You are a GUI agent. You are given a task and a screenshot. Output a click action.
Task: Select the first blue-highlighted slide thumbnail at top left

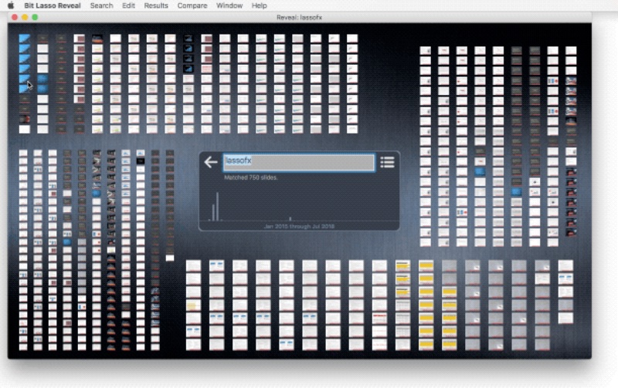point(25,39)
